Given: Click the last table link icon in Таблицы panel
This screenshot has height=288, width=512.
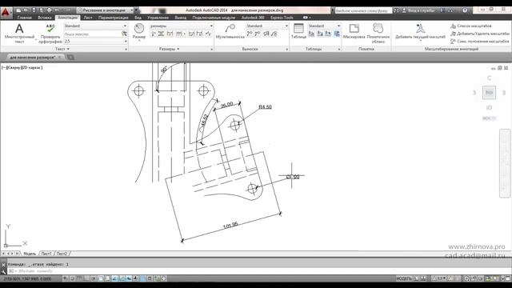Looking at the screenshot, I should (x=337, y=34).
